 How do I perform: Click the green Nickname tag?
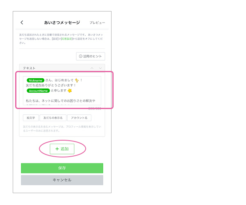[36, 80]
